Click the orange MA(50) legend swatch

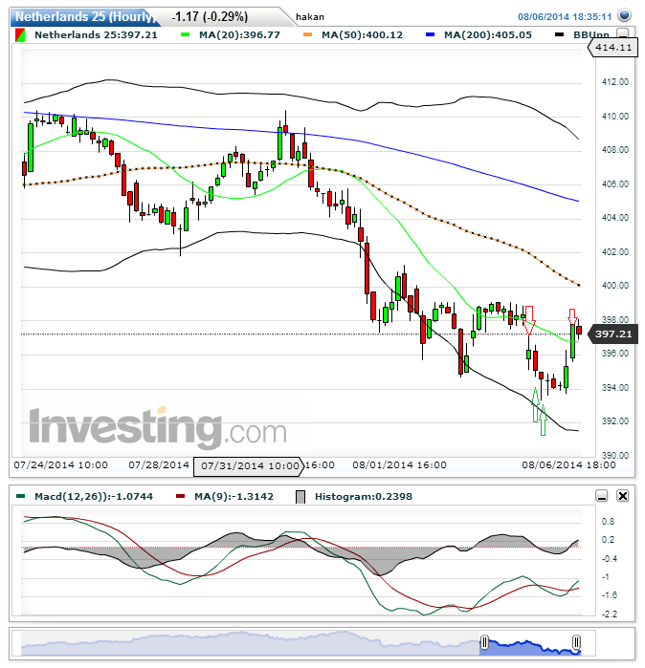click(x=307, y=35)
